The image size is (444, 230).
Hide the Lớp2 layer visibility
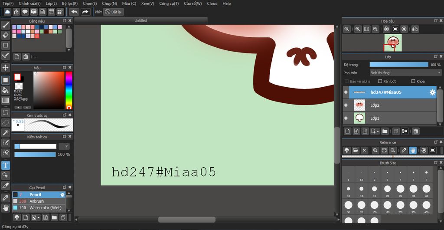(x=346, y=105)
